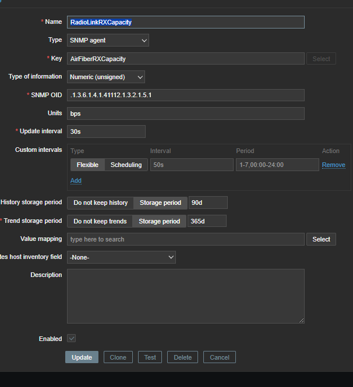Viewport: 353px width, 387px height.
Task: Click the SNMP OID input field
Action: (x=185, y=95)
